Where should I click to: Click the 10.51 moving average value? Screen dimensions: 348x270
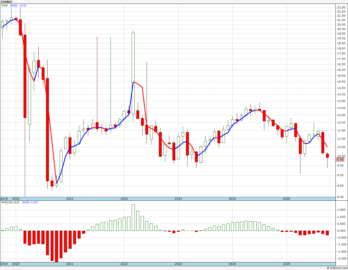pos(23,5)
